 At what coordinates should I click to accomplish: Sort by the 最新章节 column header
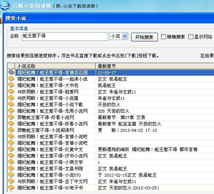click(x=155, y=66)
